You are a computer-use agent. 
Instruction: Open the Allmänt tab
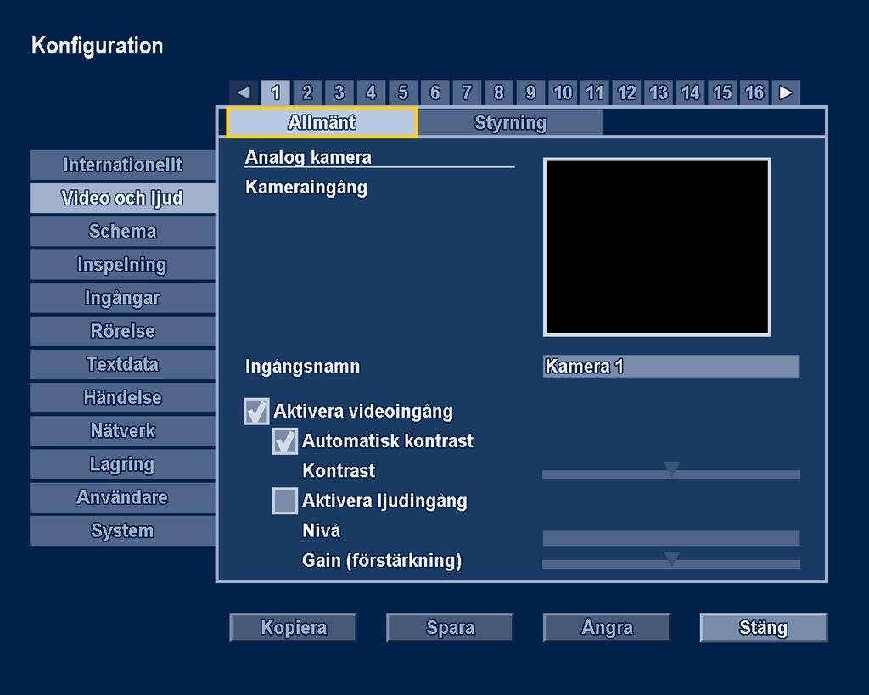[x=322, y=122]
